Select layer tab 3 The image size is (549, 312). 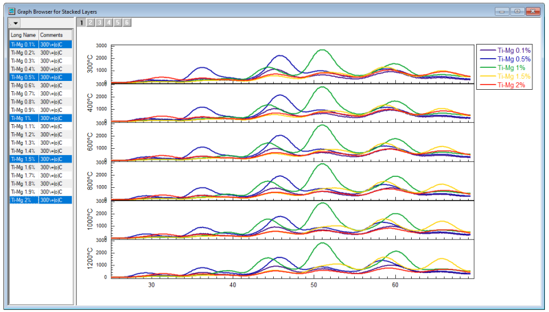point(100,23)
